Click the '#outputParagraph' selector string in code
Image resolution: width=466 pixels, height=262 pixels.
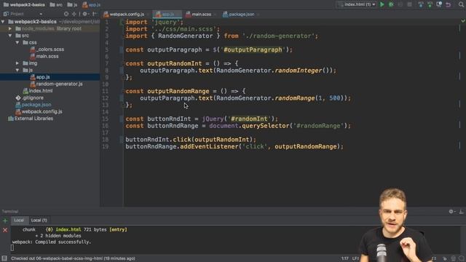click(253, 49)
